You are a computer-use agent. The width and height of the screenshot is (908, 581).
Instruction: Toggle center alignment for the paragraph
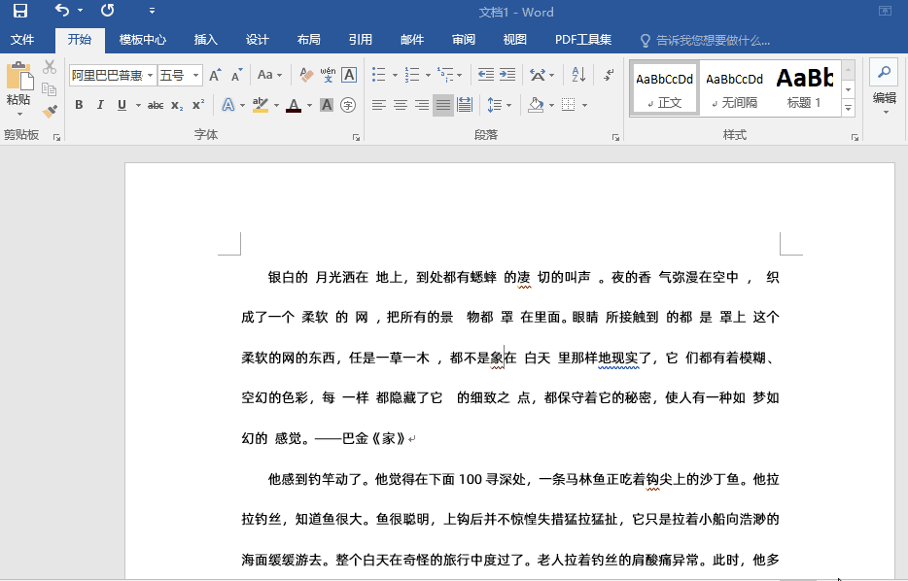click(401, 105)
